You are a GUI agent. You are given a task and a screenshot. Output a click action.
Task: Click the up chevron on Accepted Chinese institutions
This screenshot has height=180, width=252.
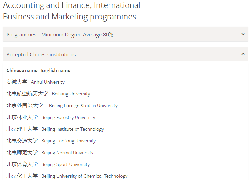[243, 54]
